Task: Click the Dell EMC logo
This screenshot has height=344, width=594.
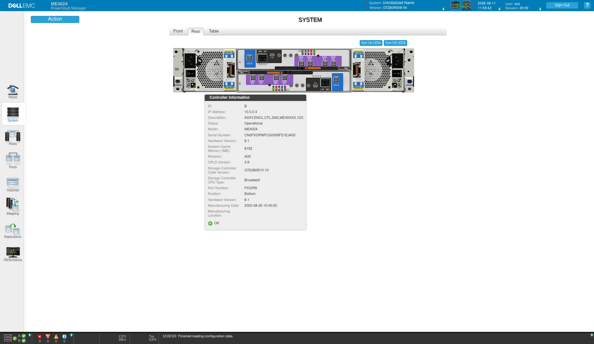Action: (x=22, y=5)
